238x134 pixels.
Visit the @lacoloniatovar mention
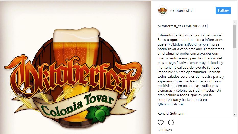point(170,104)
